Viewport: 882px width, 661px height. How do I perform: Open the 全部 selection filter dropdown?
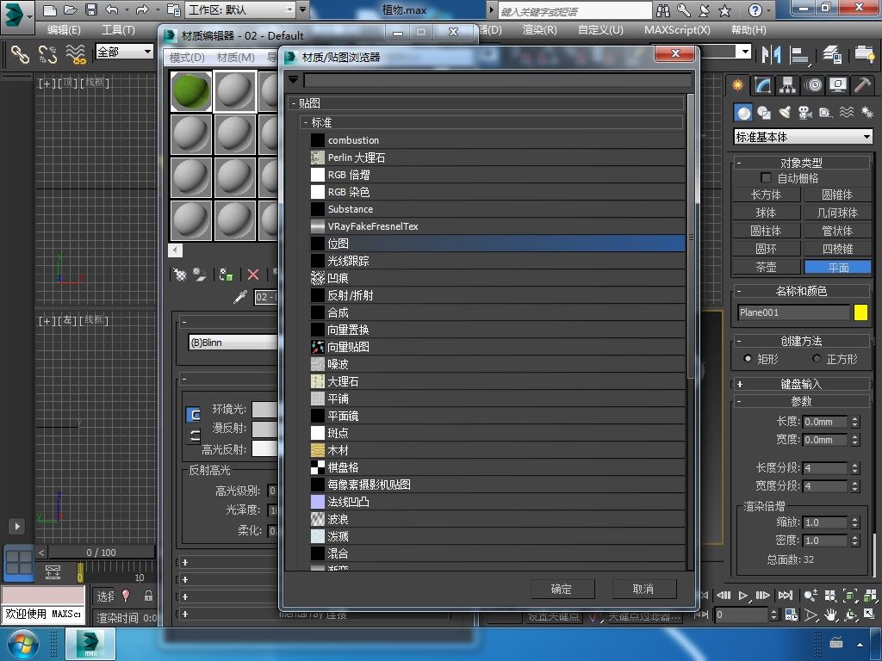(124, 52)
